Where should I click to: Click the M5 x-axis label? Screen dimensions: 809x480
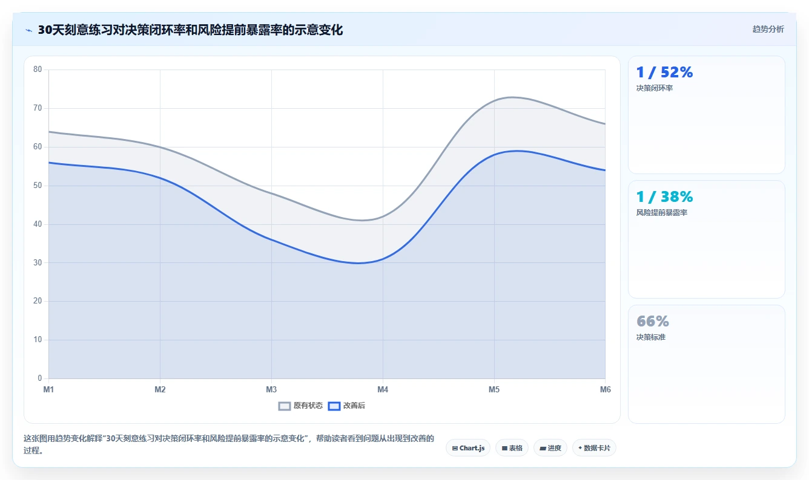tap(494, 390)
